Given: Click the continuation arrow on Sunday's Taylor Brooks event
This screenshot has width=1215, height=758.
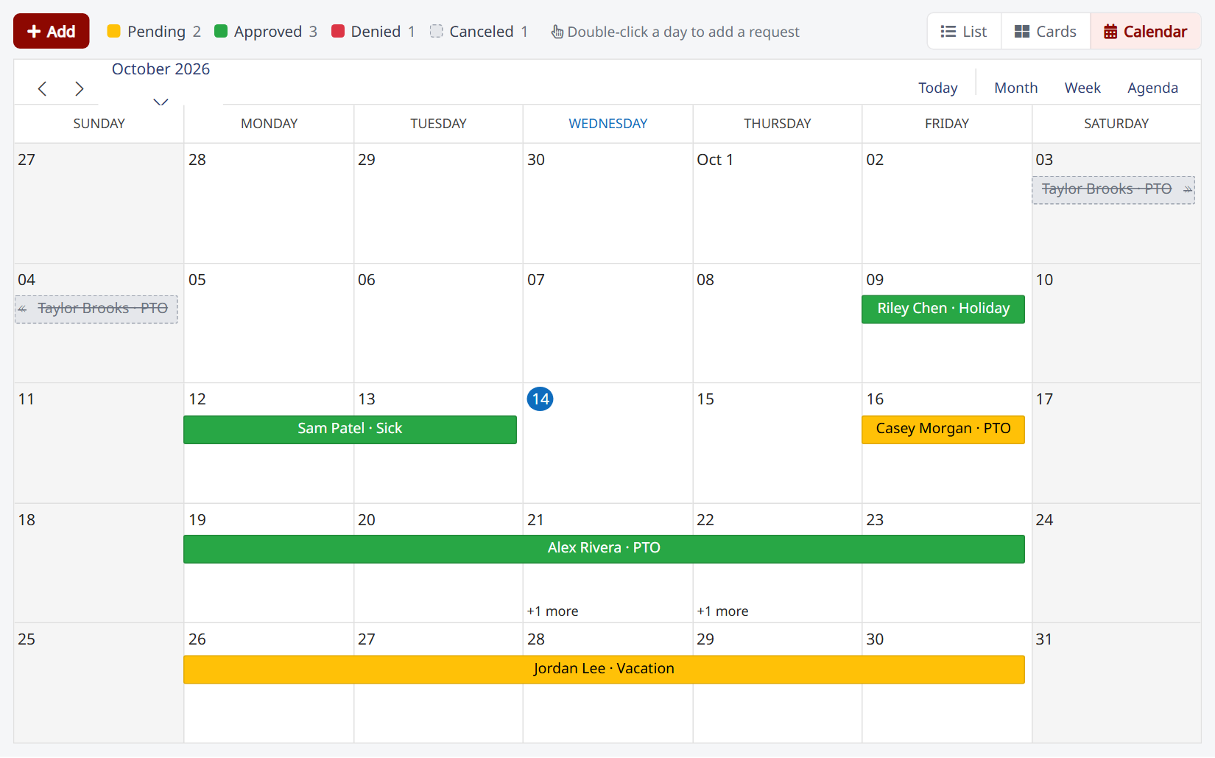Looking at the screenshot, I should click(23, 309).
